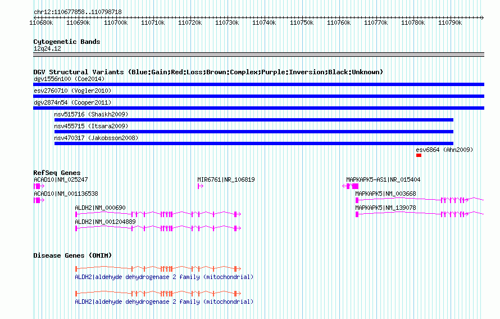Open the second ALDH2 aldehyde dehydrogenase OMIM link
The width and height of the screenshot is (500, 319).
[164, 302]
